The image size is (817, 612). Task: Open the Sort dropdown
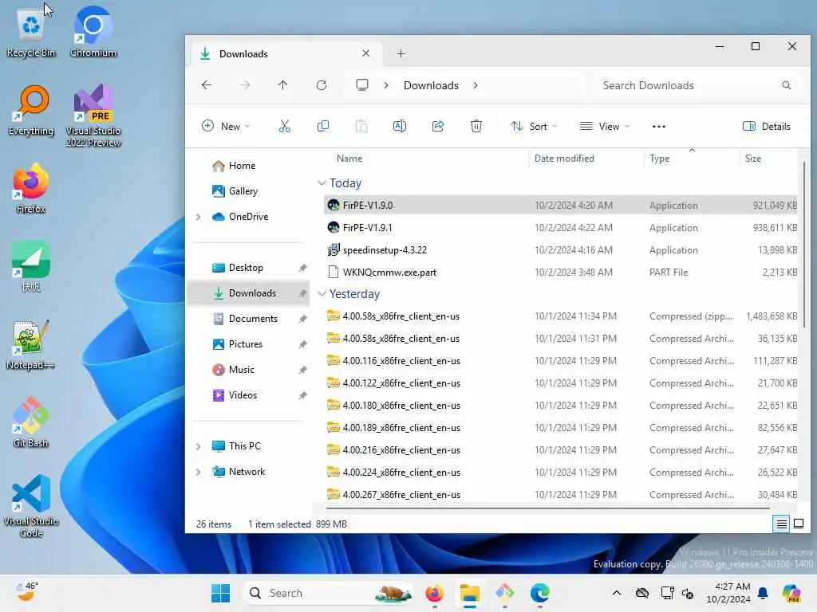[x=534, y=127]
